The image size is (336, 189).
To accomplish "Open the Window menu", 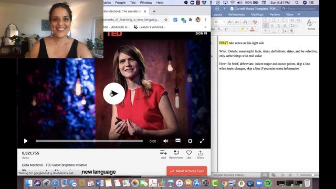I will 146,3.
